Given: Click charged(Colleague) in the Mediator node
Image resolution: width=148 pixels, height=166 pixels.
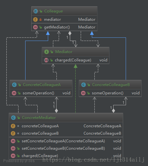Looking at the screenshot, I should (73, 60).
